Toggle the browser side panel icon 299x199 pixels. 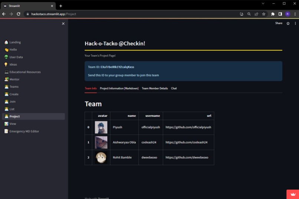point(280,14)
